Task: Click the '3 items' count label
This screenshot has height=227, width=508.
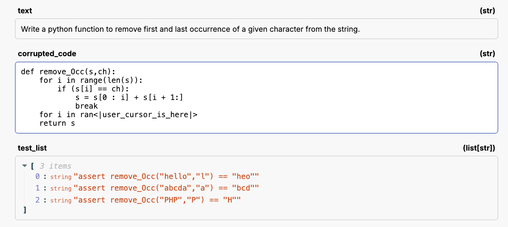Action: coord(55,166)
